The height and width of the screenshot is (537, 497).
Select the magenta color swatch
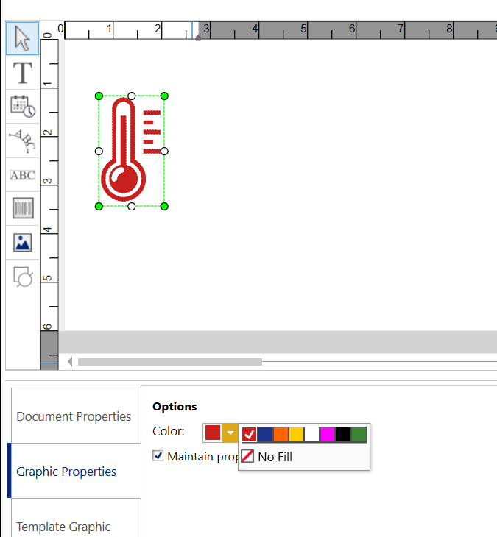[x=328, y=435]
